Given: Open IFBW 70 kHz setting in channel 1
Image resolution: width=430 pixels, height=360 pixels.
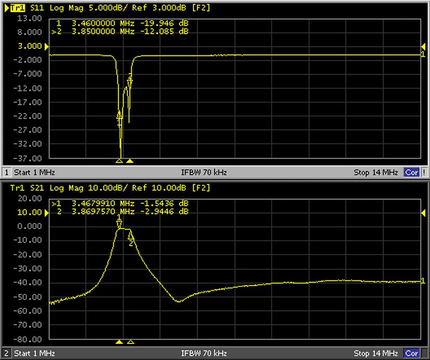Looking at the screenshot, I should pyautogui.click(x=205, y=172).
